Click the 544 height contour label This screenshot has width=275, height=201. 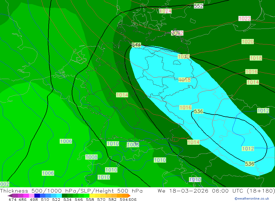136,45
